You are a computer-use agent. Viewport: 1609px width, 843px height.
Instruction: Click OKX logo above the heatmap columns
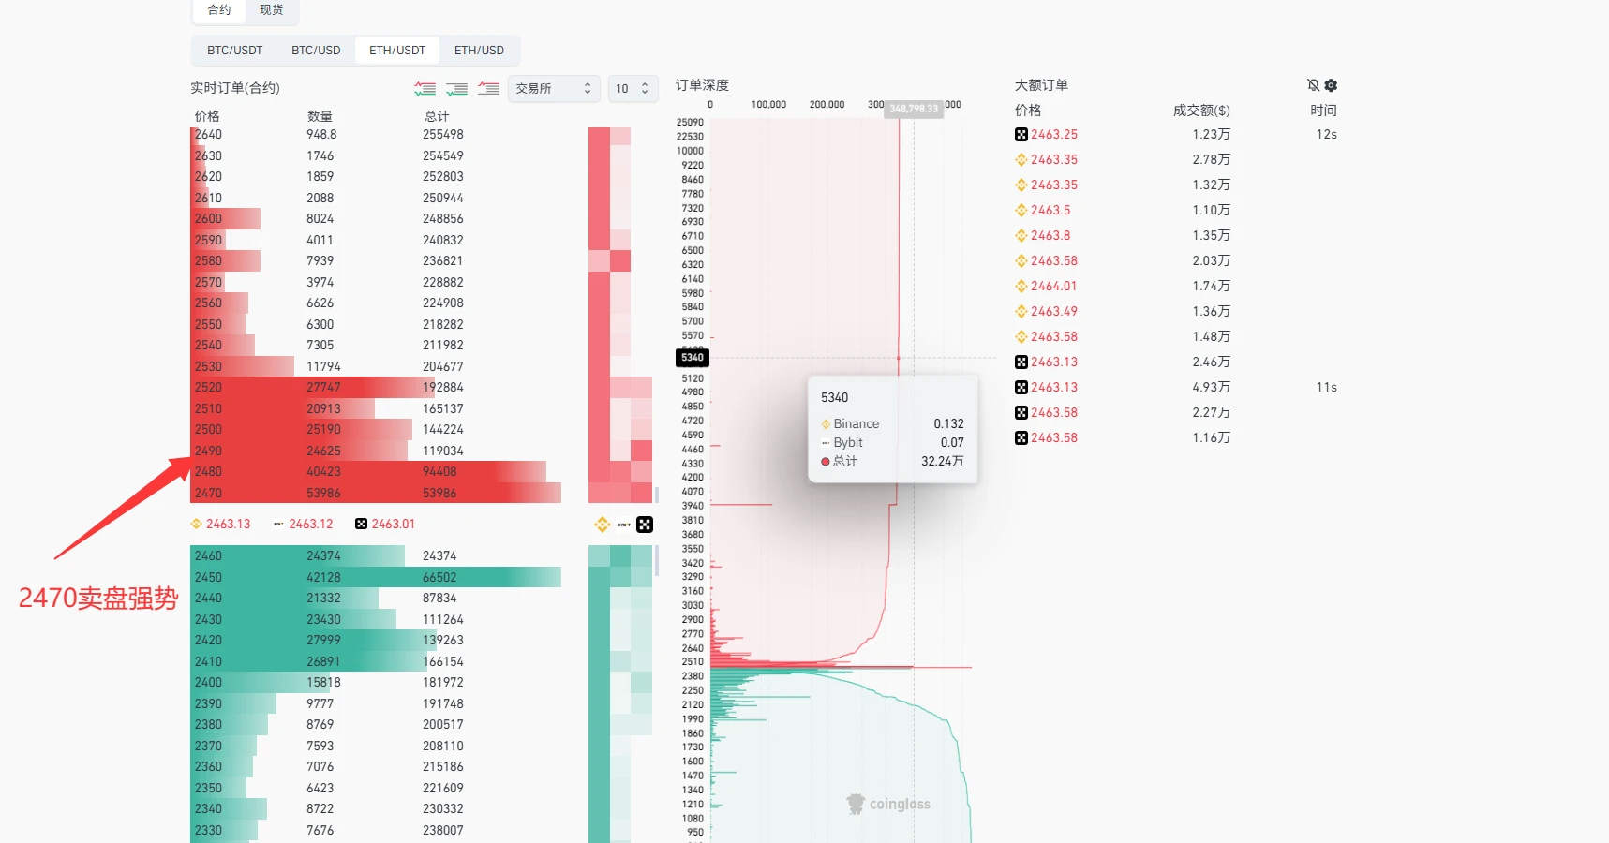tap(645, 525)
